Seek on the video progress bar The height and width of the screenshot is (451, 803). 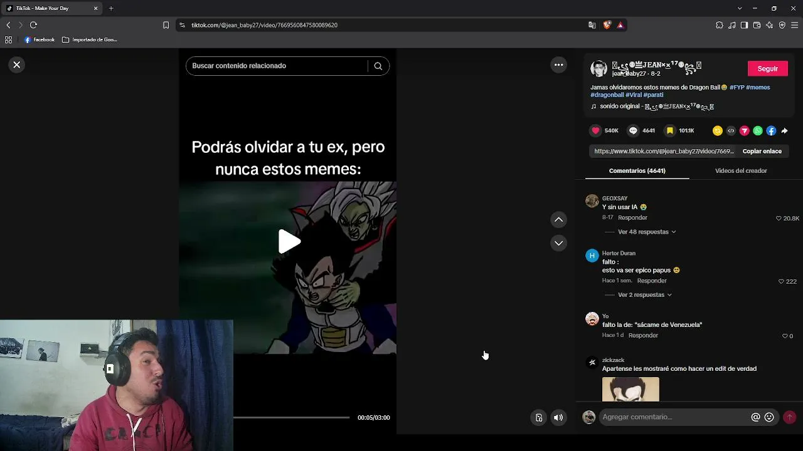(x=291, y=417)
